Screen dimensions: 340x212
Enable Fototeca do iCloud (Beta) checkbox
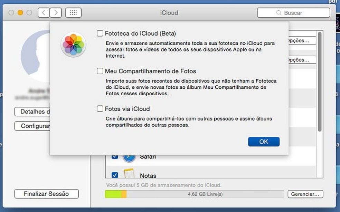[x=100, y=33]
